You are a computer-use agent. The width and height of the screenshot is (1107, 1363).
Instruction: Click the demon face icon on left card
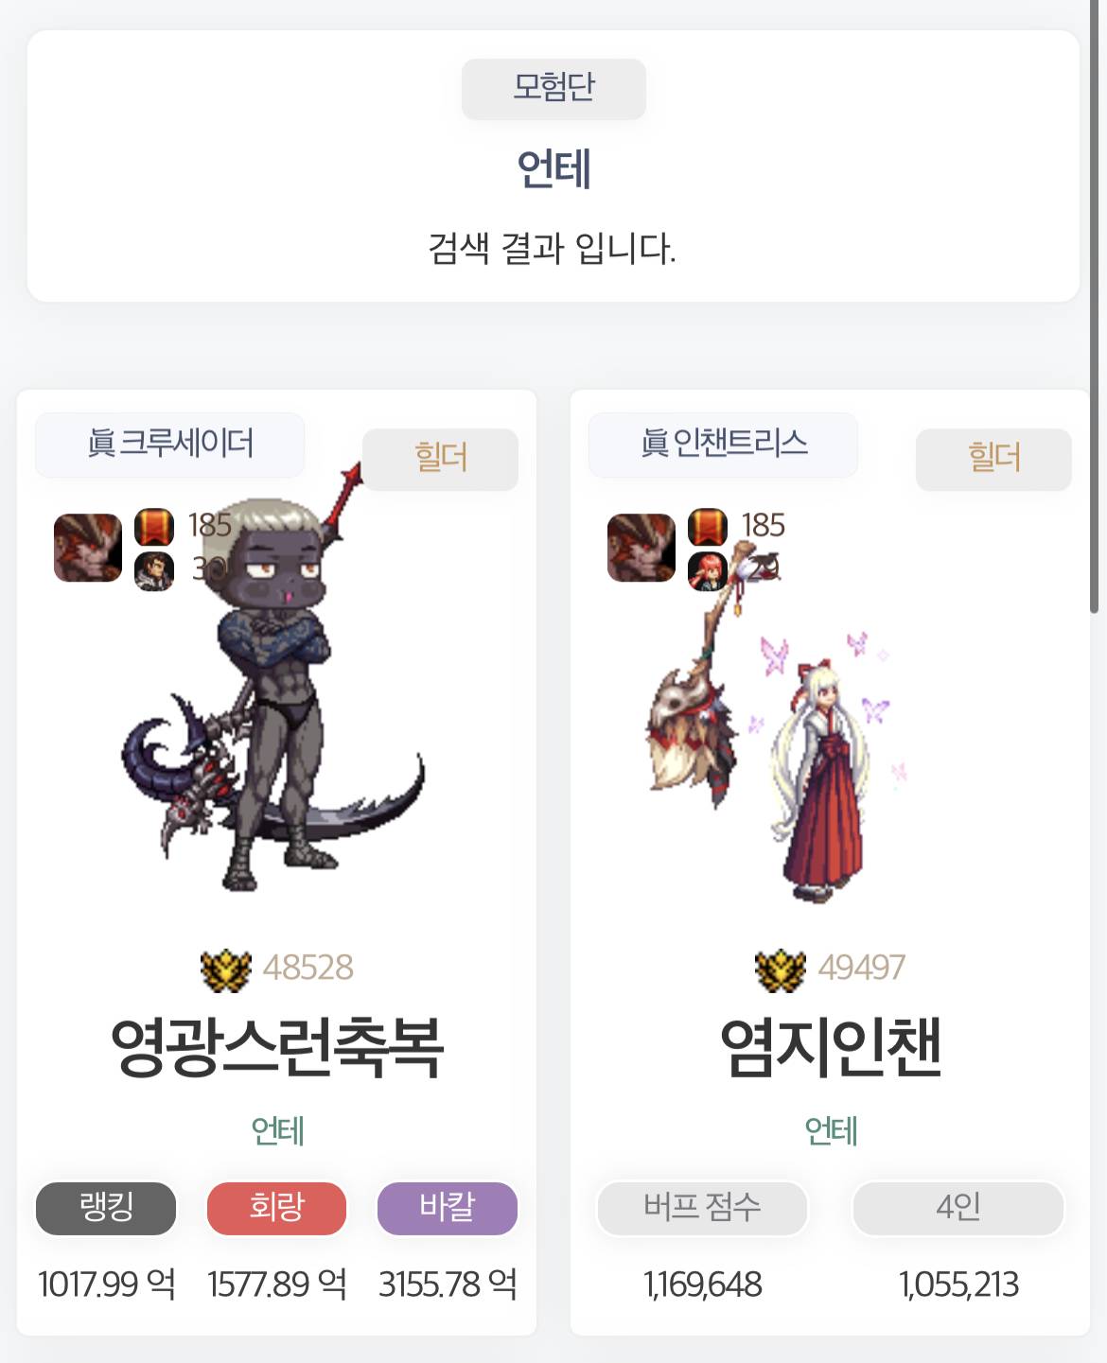(x=88, y=548)
